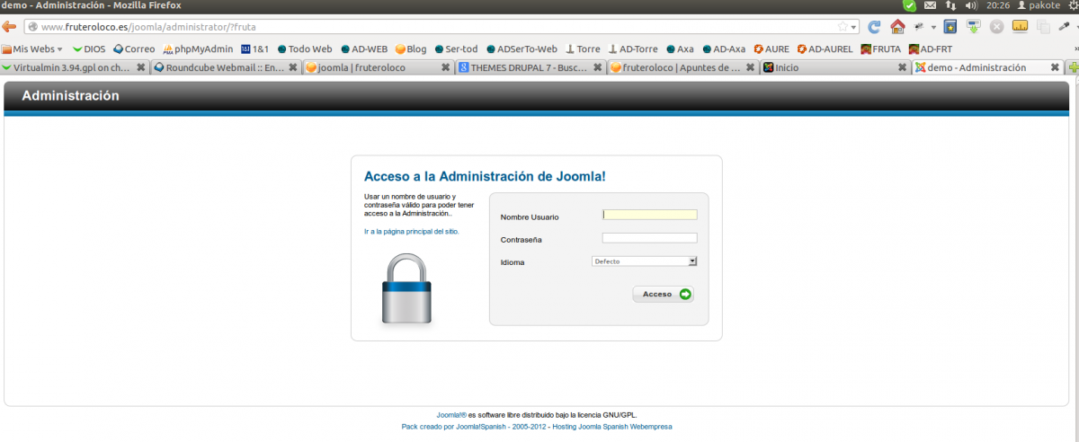
Task: Click the orange back arrow
Action: 10,27
